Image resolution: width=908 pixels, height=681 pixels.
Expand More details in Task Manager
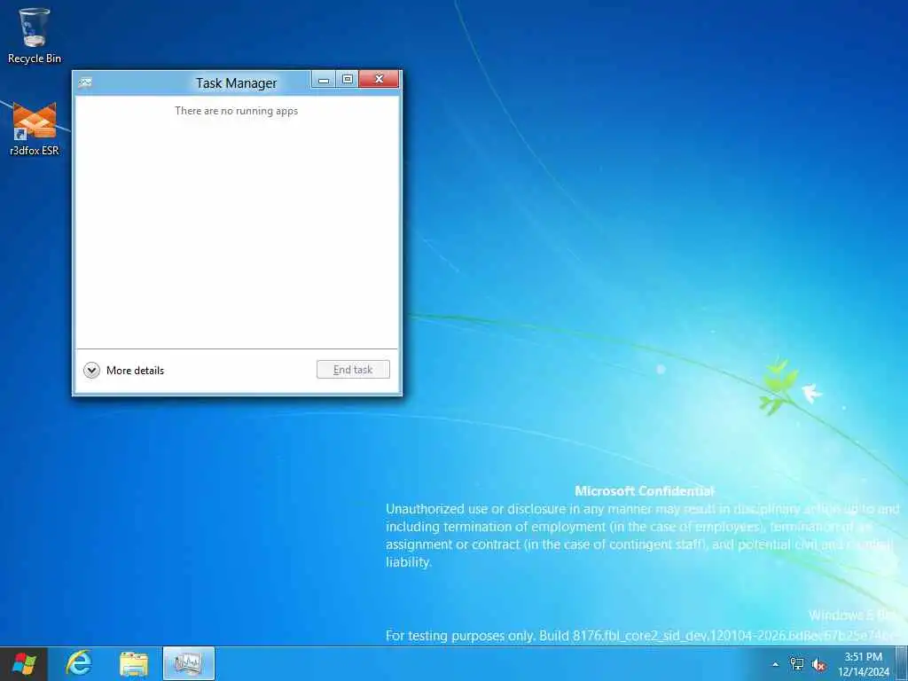pos(123,370)
